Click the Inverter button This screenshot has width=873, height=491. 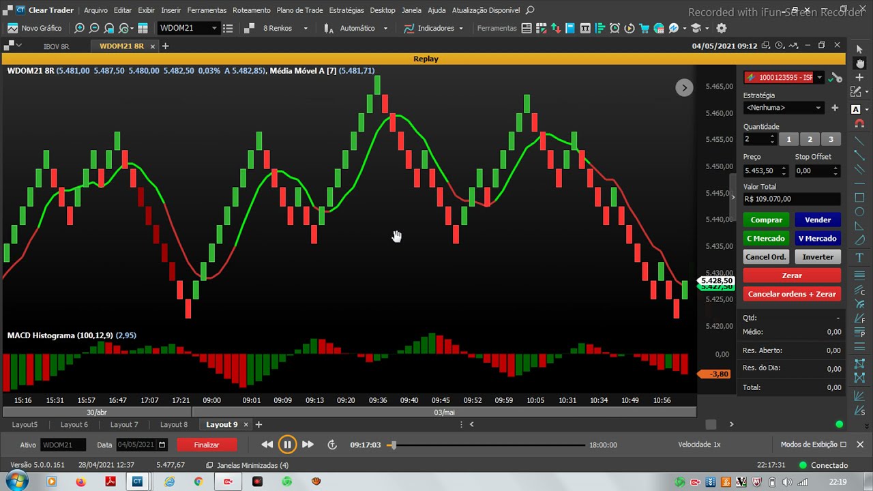[818, 256]
